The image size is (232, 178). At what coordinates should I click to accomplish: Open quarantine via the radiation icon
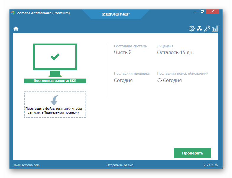(199, 29)
